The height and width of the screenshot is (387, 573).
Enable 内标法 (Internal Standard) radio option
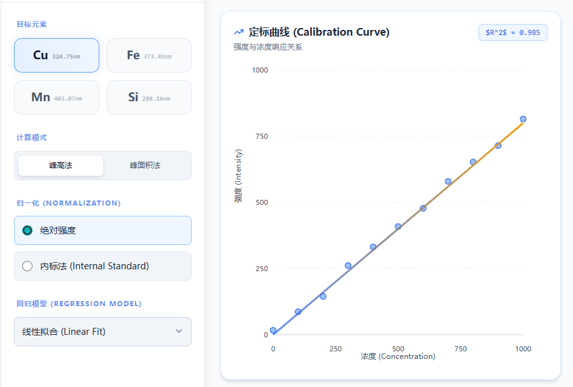(x=27, y=266)
